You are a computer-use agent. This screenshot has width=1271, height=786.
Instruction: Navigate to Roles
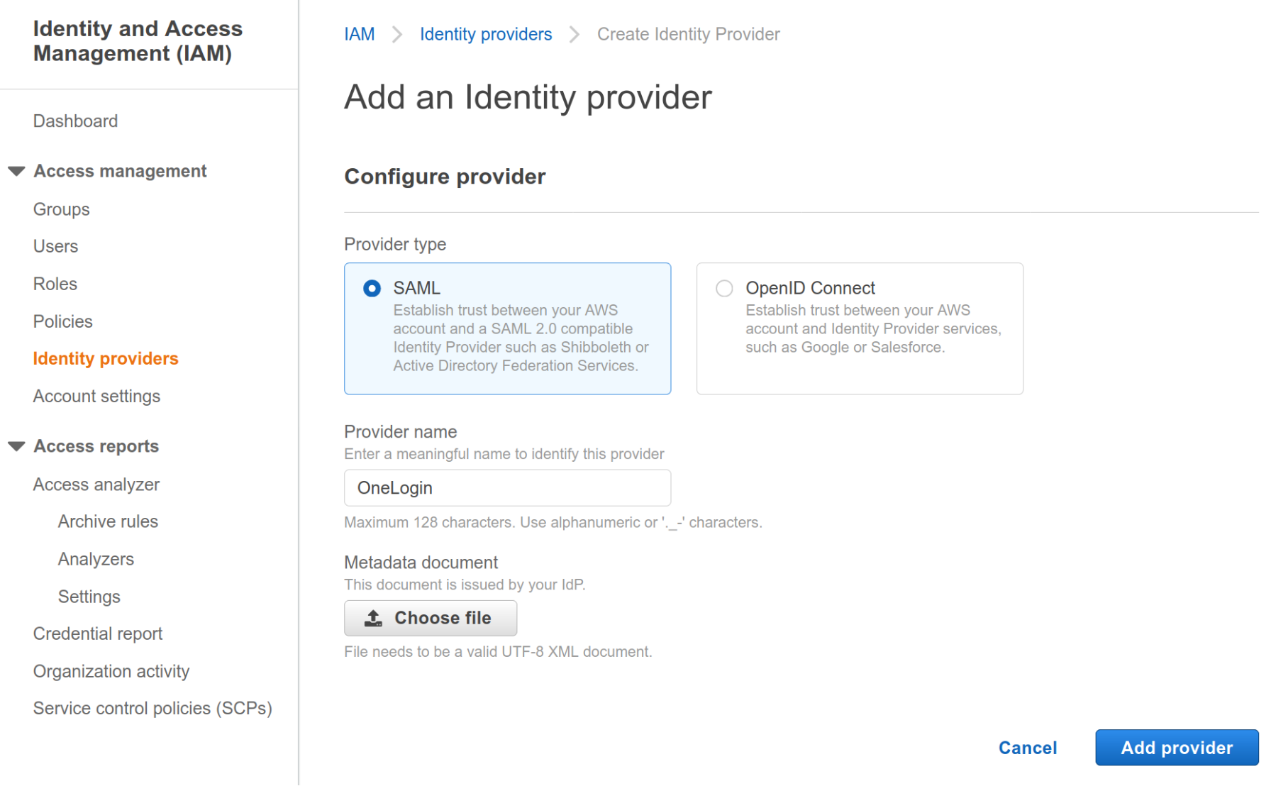tap(55, 284)
